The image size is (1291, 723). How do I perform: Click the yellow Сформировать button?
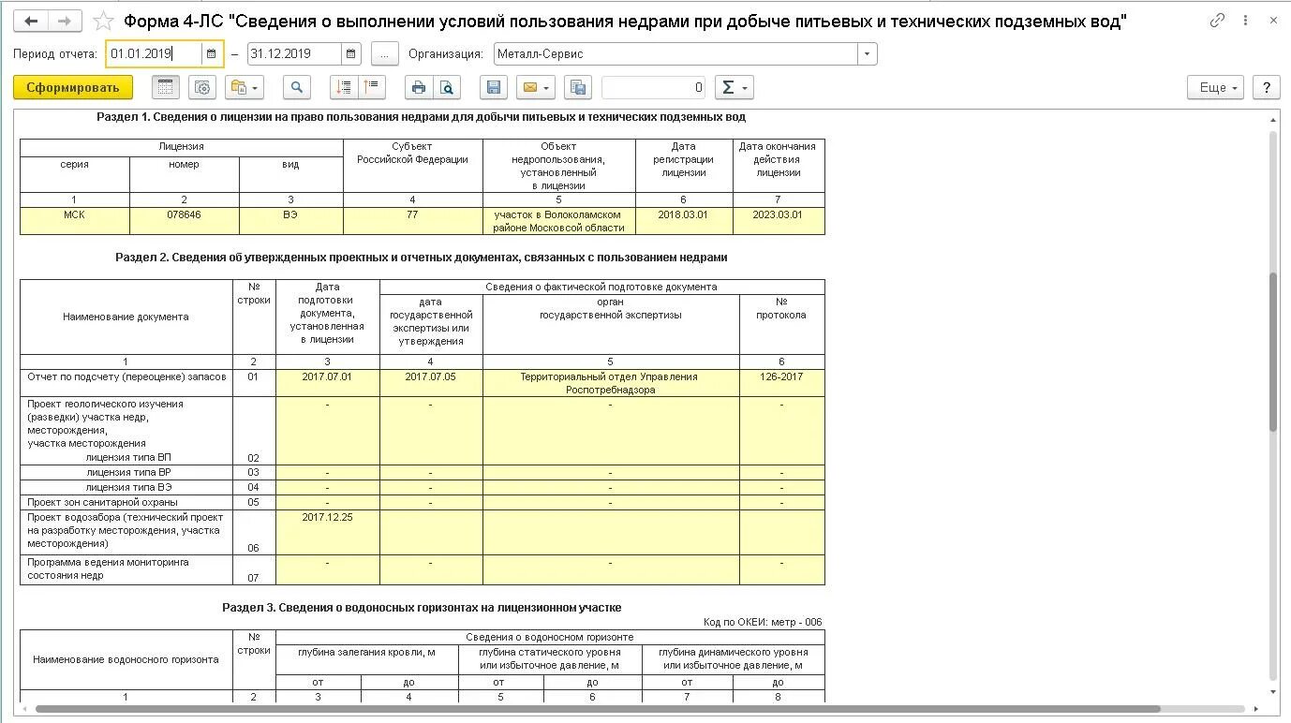click(x=73, y=87)
